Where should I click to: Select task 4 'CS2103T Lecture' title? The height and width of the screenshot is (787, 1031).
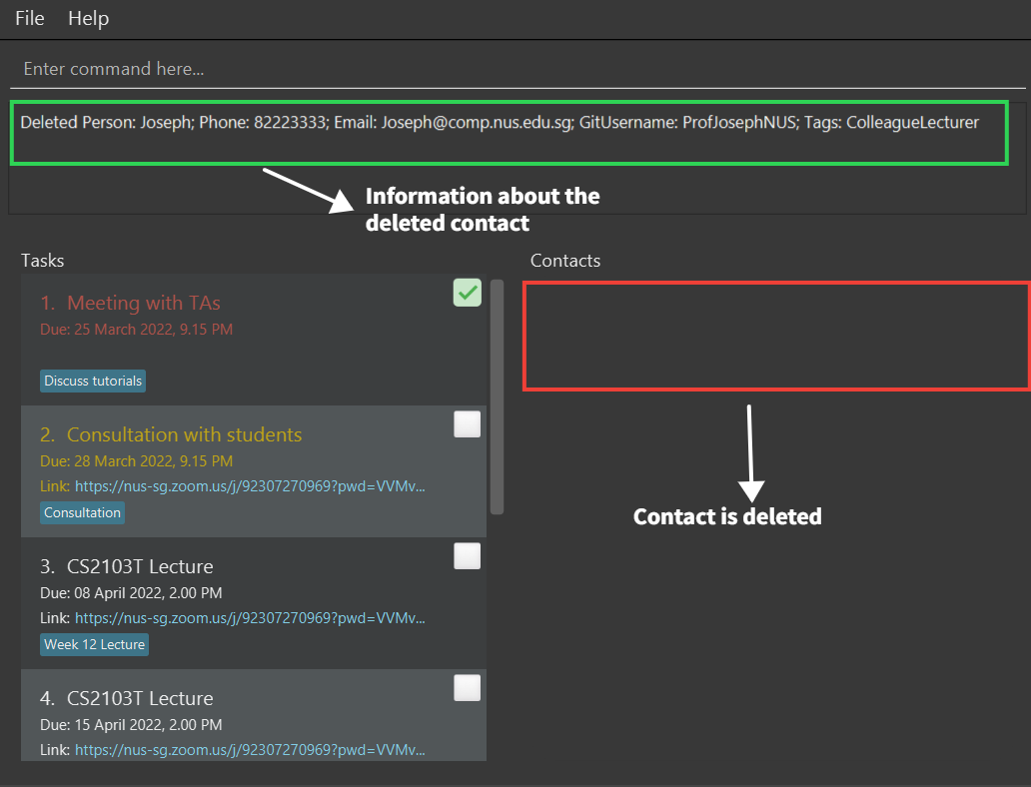click(140, 698)
